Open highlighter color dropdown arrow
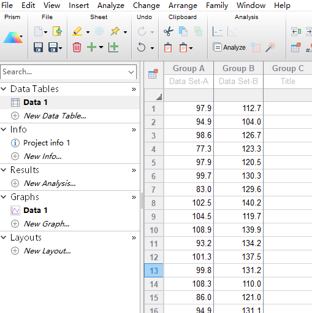 (x=88, y=32)
